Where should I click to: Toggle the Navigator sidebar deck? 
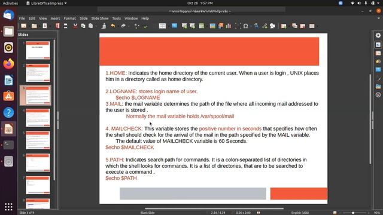(378, 95)
